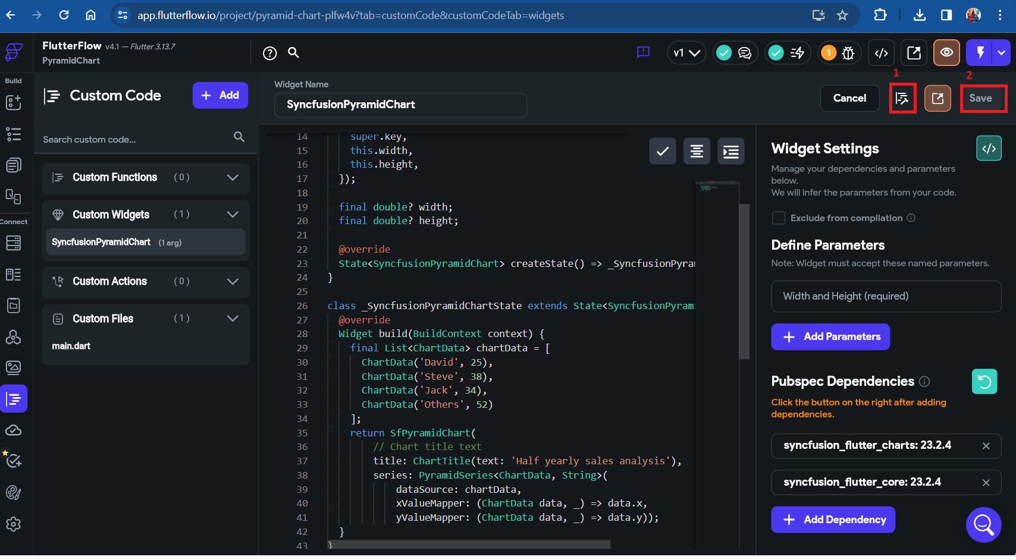Open the Settings gear sidebar icon
Image resolution: width=1016 pixels, height=560 pixels.
[13, 524]
